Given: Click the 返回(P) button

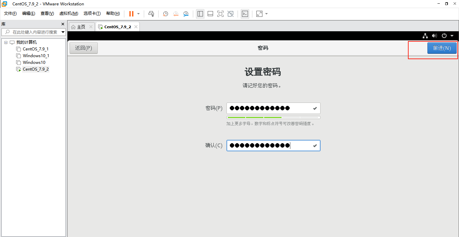Looking at the screenshot, I should [83, 48].
